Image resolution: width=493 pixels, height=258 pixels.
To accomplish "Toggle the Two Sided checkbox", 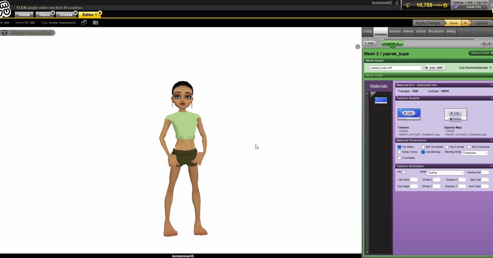I will (399, 147).
